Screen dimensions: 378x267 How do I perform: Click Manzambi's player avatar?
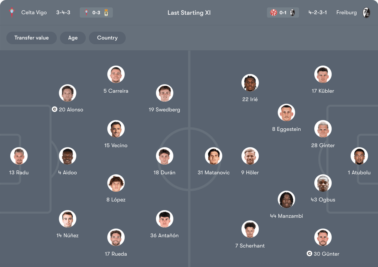(x=286, y=199)
